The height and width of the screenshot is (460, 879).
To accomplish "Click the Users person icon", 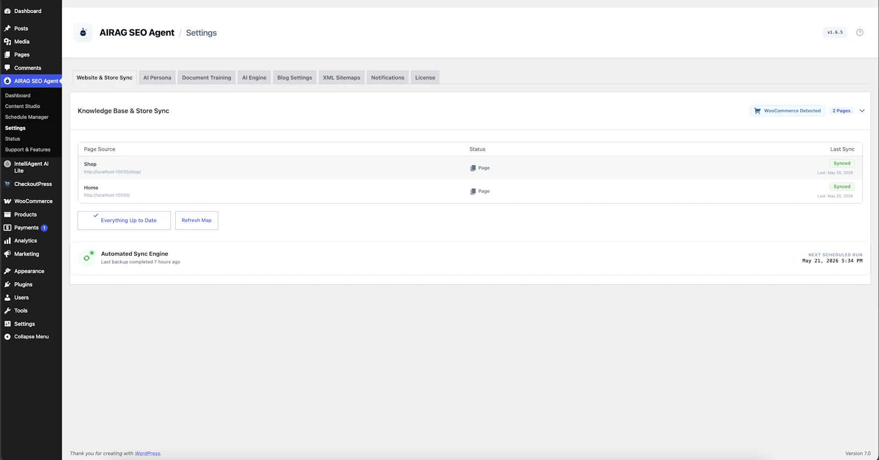I will pos(8,298).
